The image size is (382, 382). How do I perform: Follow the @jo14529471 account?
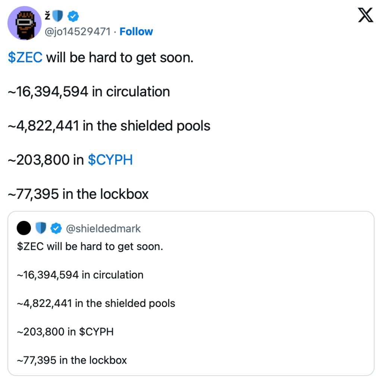click(x=136, y=32)
